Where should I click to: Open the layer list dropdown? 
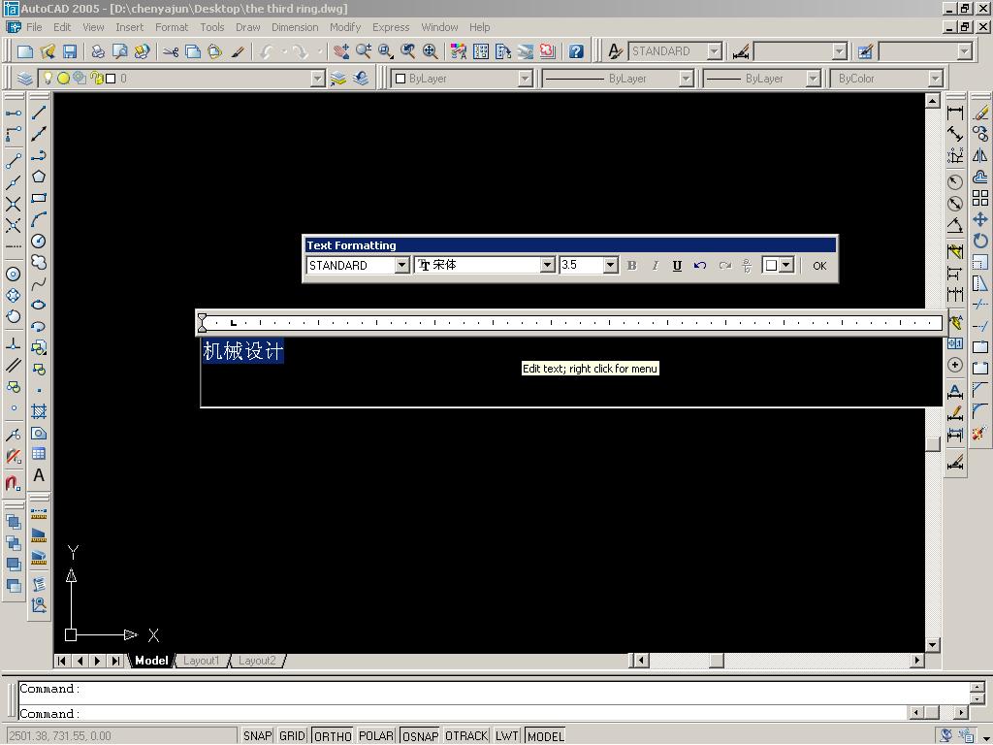317,79
